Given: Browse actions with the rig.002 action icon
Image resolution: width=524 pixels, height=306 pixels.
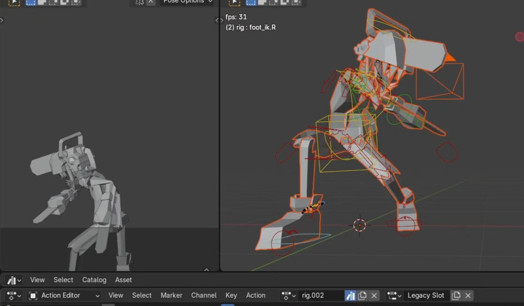Looking at the screenshot, I should point(288,296).
